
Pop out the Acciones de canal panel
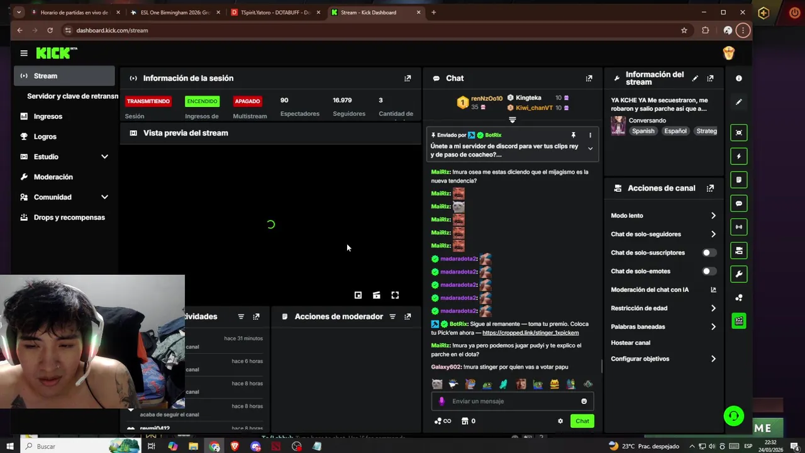coord(710,188)
